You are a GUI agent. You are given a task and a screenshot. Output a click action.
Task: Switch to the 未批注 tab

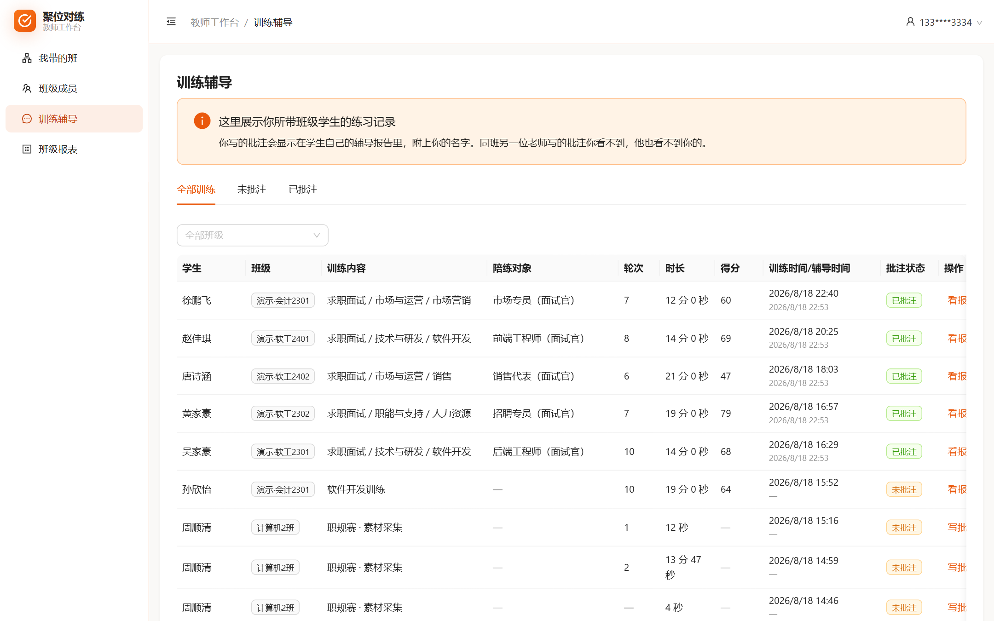(252, 189)
